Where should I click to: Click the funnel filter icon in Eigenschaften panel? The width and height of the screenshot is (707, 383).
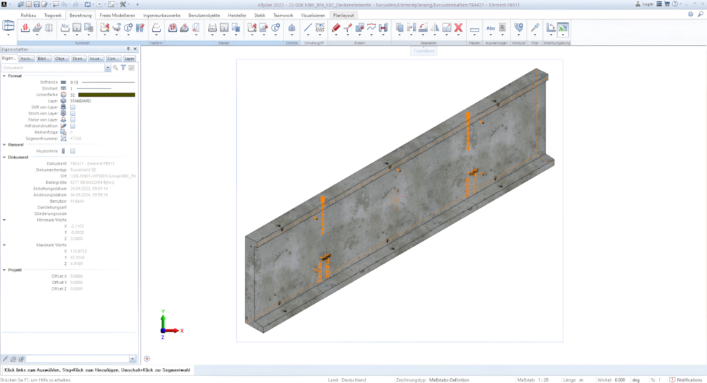click(123, 68)
